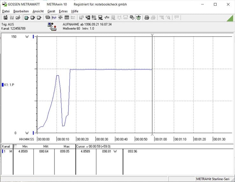Click the Kanal: 123456789 label
Image resolution: width=235 pixels, height=182 pixels.
(x=13, y=28)
